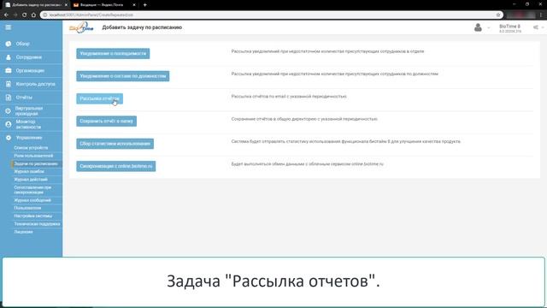Viewport: 547px width, 308px height.
Task: Click the Виртуальная проходная icon
Action: click(9, 111)
